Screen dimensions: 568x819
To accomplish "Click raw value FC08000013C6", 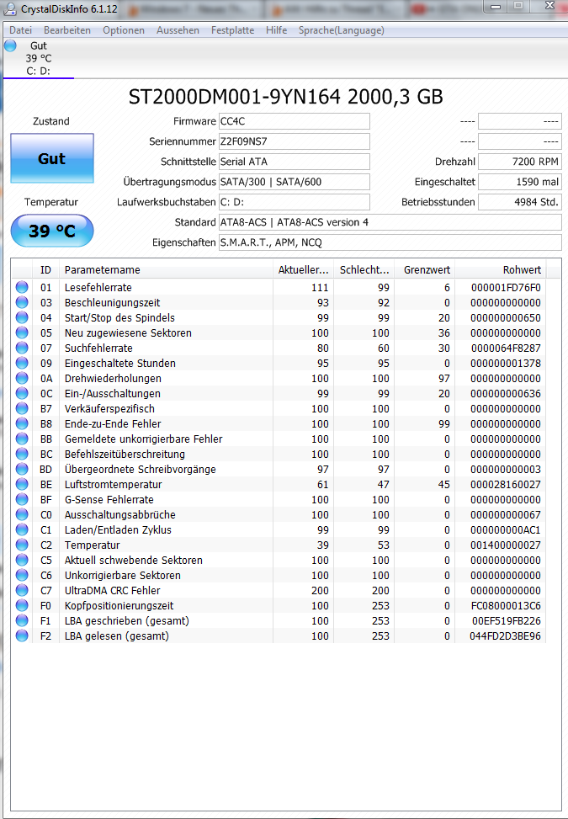I will pyautogui.click(x=506, y=605).
